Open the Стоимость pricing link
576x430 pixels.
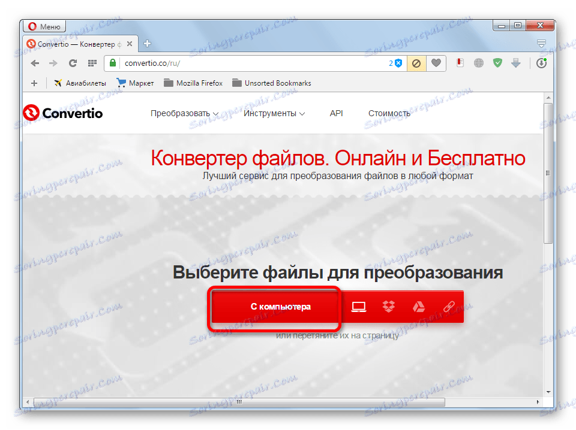[x=389, y=113]
